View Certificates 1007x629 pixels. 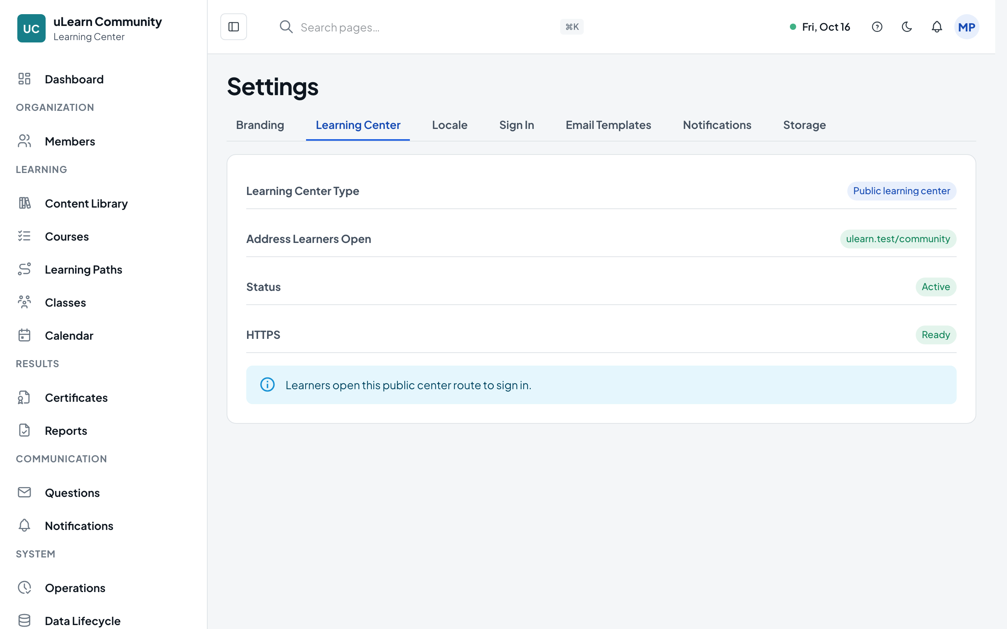click(x=103, y=398)
